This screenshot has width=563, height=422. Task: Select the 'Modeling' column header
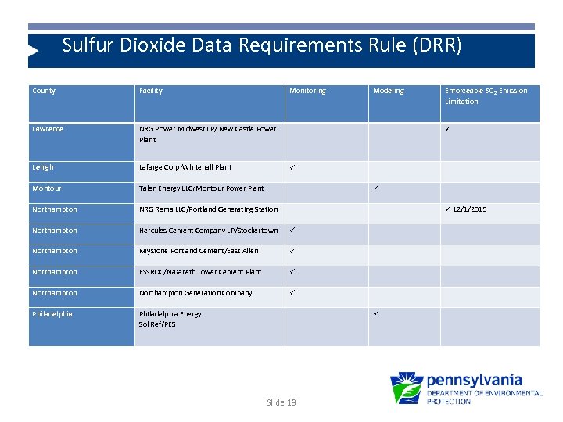[404, 103]
